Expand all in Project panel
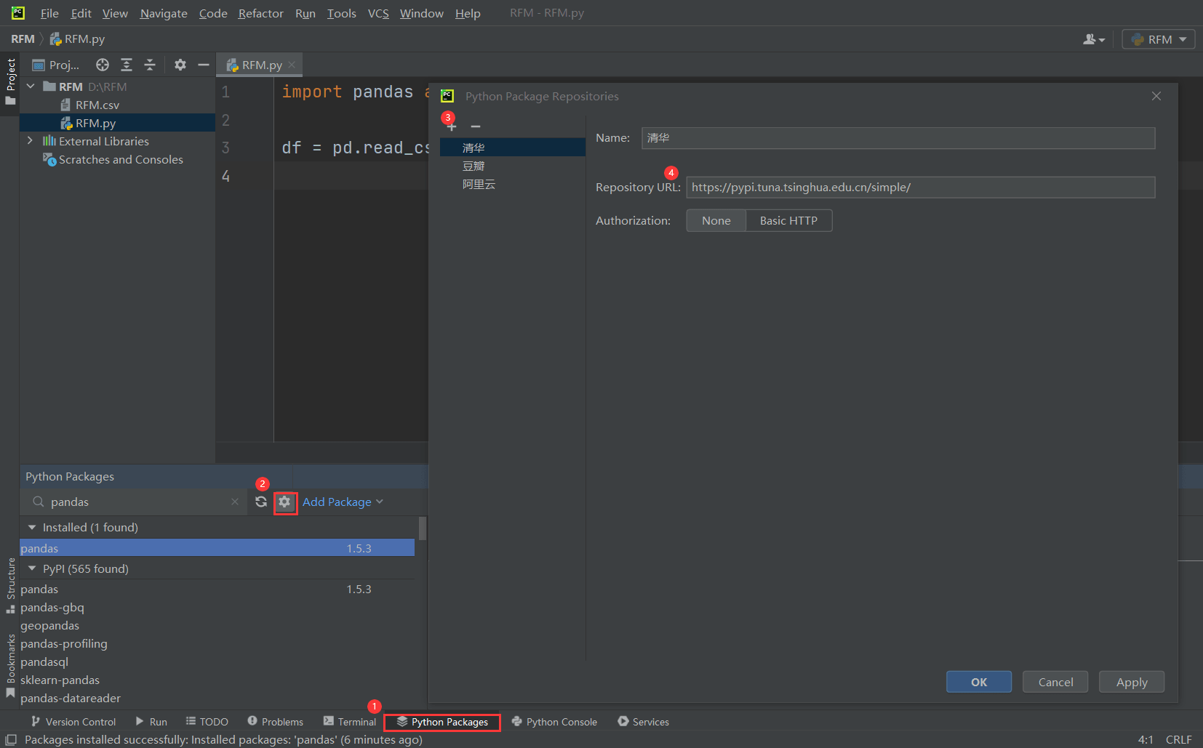The width and height of the screenshot is (1203, 748). [127, 65]
